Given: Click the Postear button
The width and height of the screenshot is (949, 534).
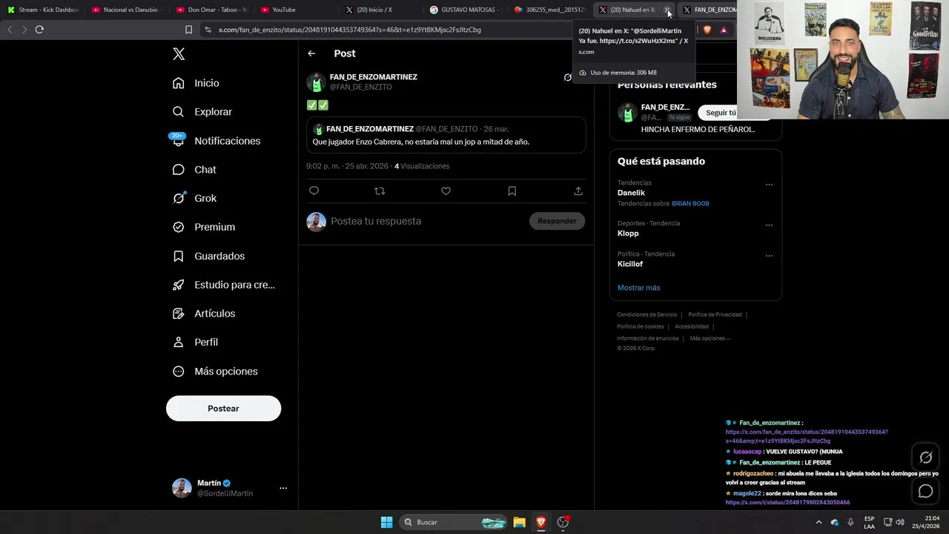Looking at the screenshot, I should (x=223, y=409).
